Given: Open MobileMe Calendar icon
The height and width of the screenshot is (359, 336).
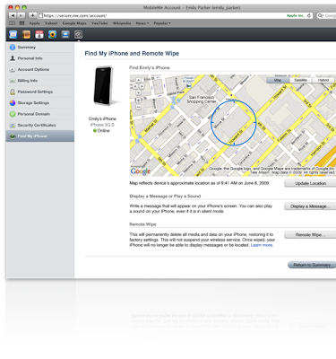Looking at the screenshot, I should pos(39,35).
